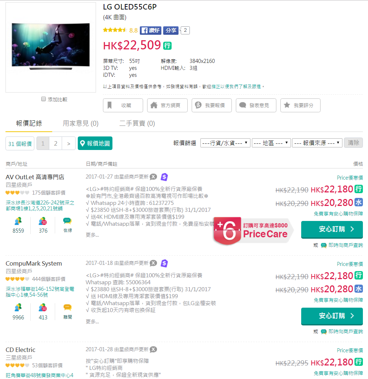
Task: Click 安心訂購 button for AV OutLet
Action: [332, 229]
